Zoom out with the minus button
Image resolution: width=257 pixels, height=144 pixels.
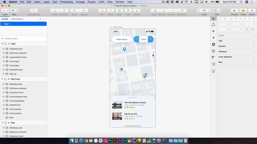click(x=199, y=11)
